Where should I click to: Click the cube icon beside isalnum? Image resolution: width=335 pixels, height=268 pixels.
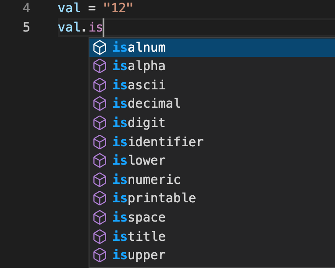(100, 47)
